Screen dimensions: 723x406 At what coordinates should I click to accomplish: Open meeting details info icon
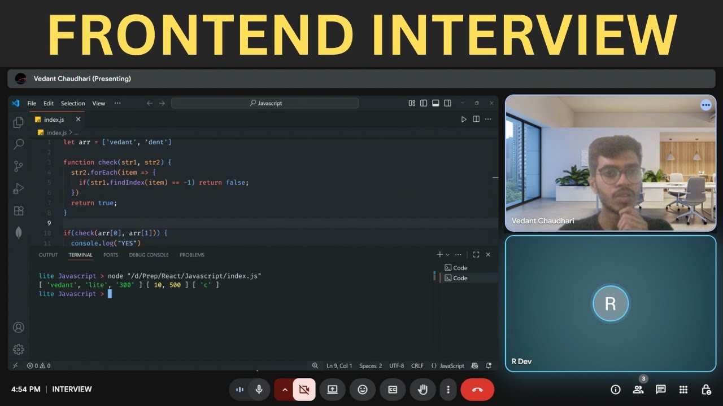point(616,389)
